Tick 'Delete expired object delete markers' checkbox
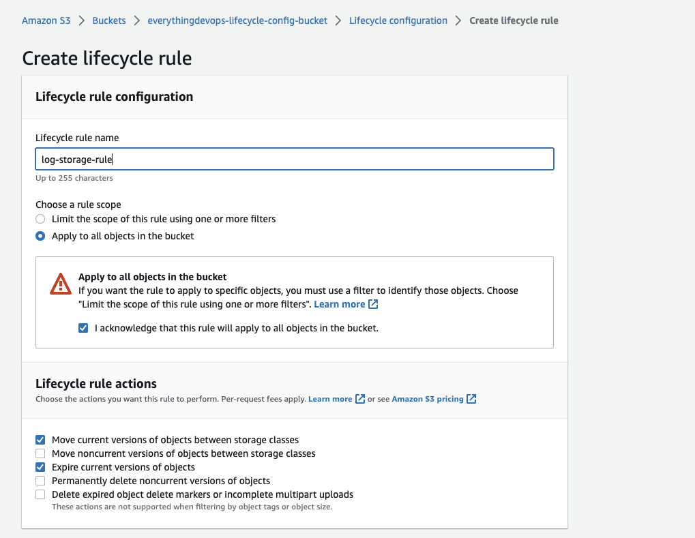This screenshot has width=695, height=538. coord(40,494)
